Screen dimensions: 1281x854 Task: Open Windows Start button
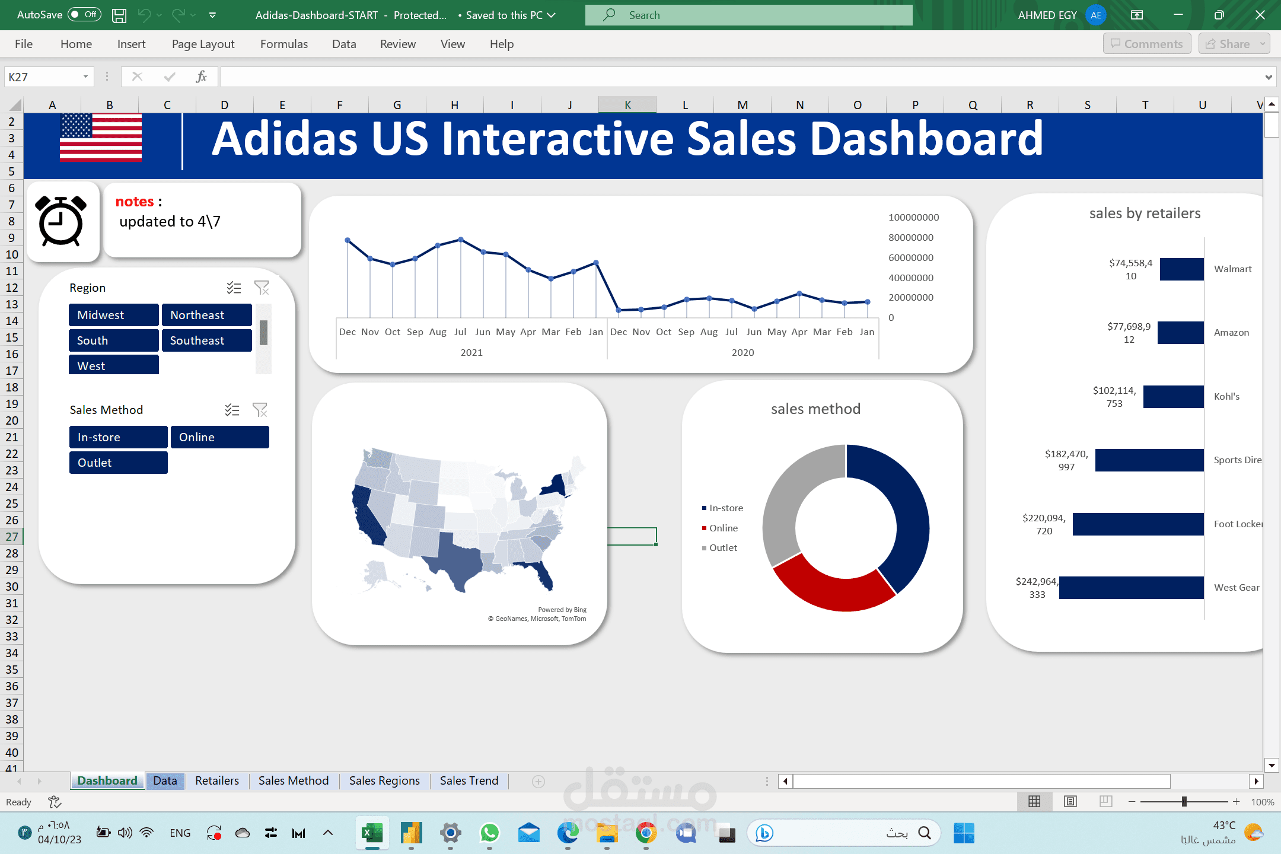click(963, 833)
